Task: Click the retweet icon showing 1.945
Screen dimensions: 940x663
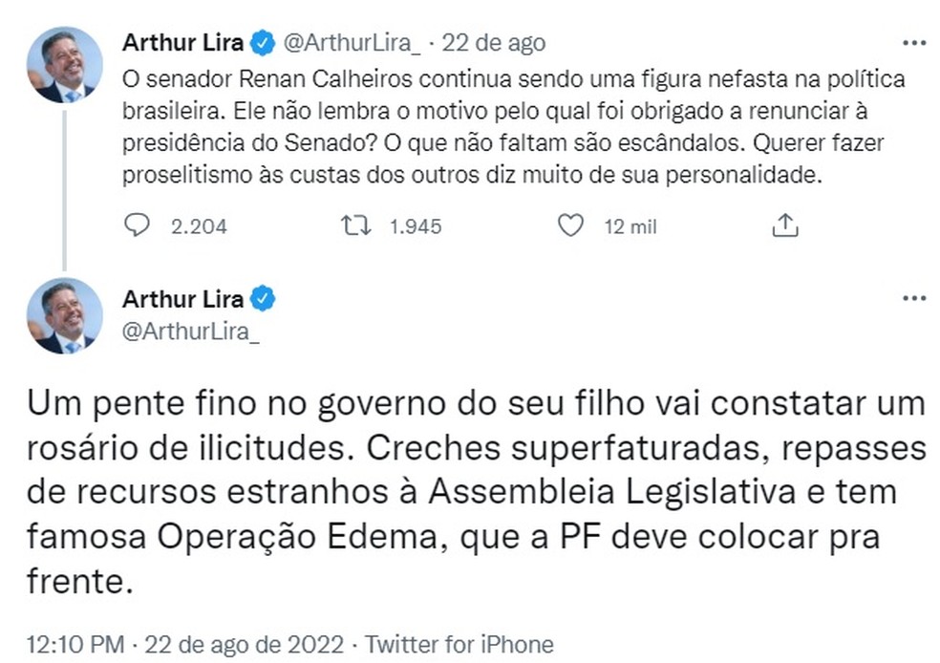Action: (357, 224)
